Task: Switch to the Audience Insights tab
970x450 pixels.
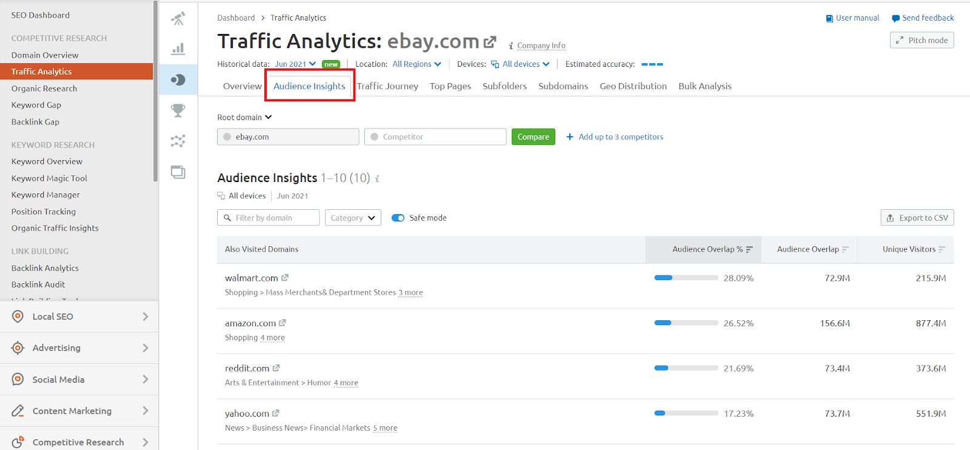Action: tap(309, 86)
